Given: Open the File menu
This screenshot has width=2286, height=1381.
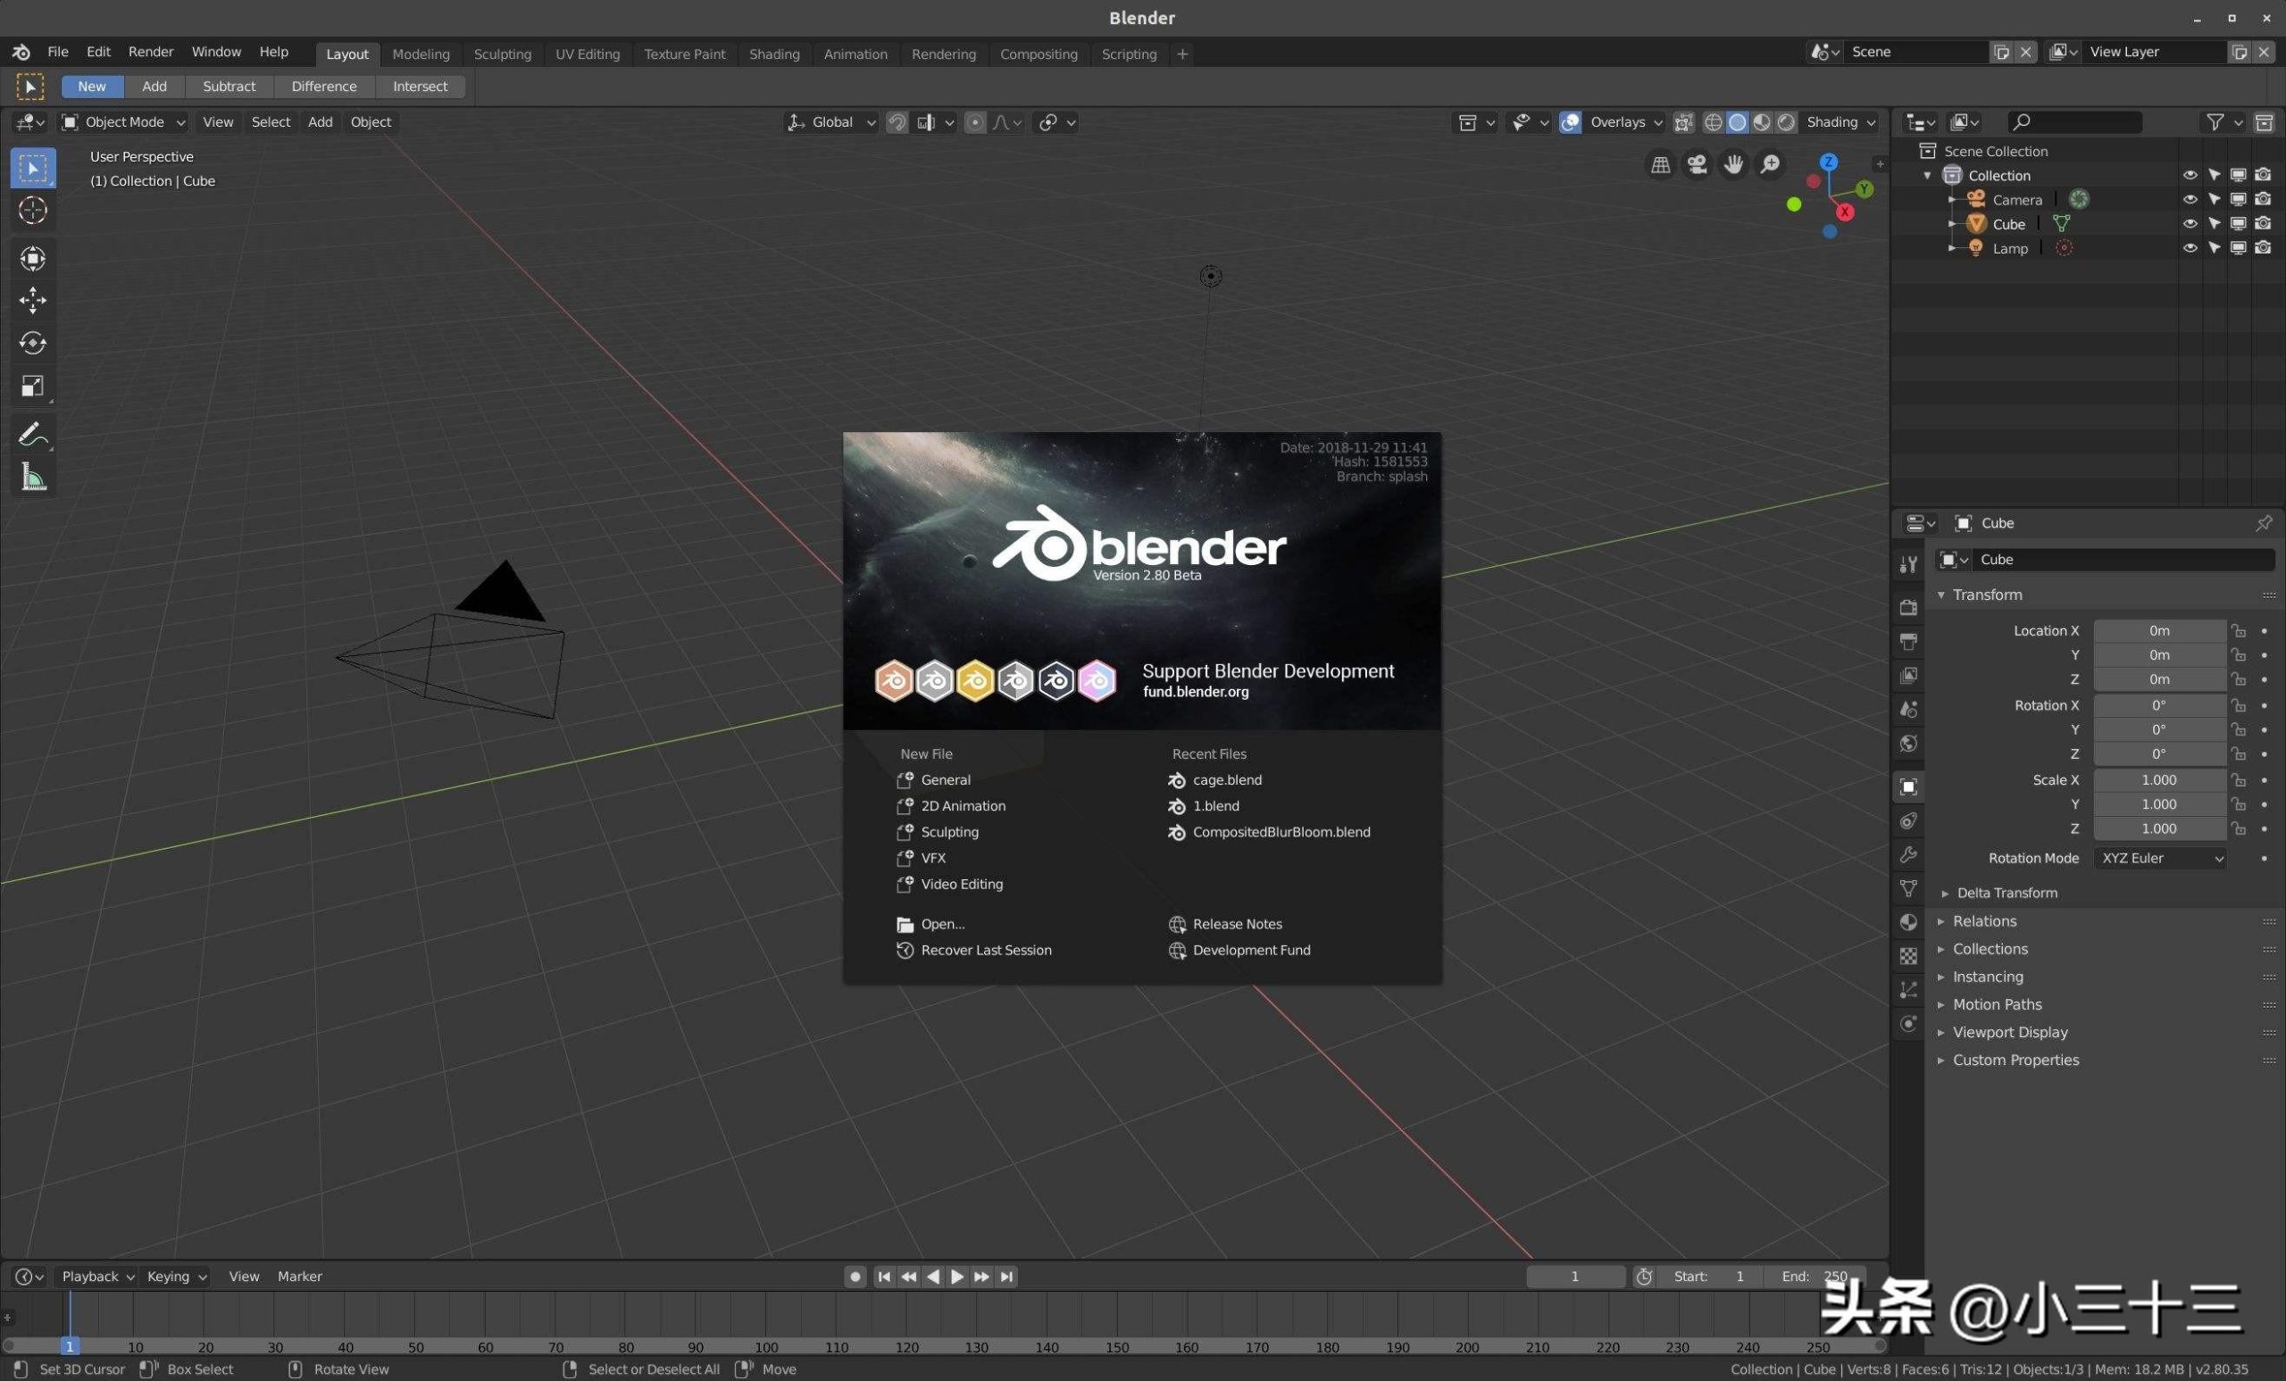Looking at the screenshot, I should point(57,52).
